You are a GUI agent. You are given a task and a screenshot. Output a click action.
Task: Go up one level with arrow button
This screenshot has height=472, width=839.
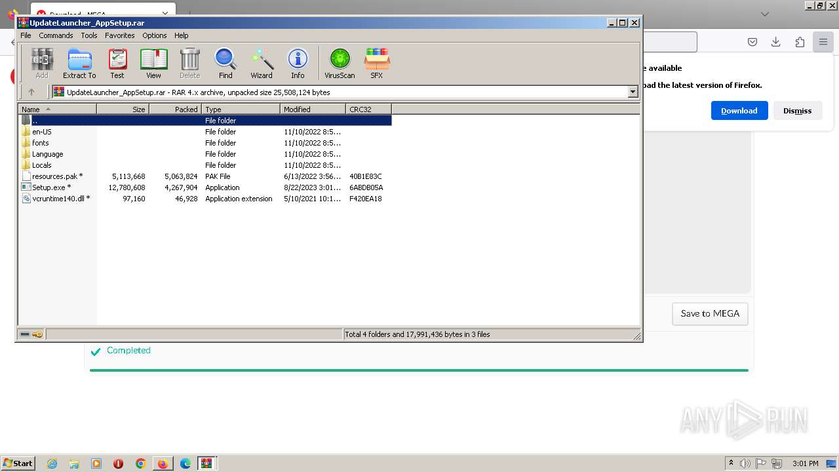31,92
